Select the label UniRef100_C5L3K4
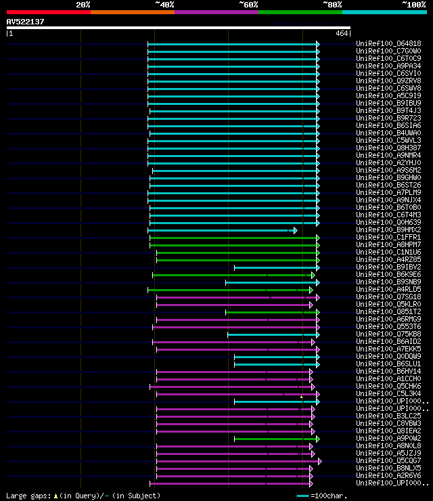 (x=388, y=393)
